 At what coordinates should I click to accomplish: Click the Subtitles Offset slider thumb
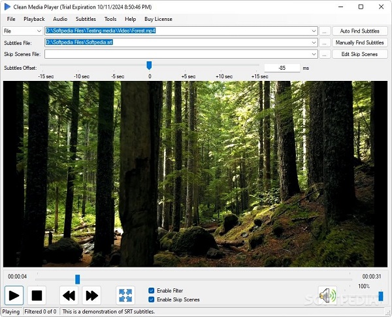click(x=149, y=65)
